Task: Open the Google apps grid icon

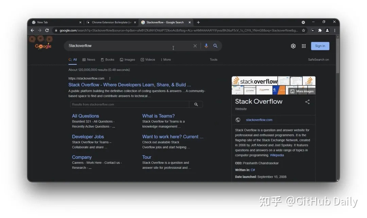Action: coord(303,46)
